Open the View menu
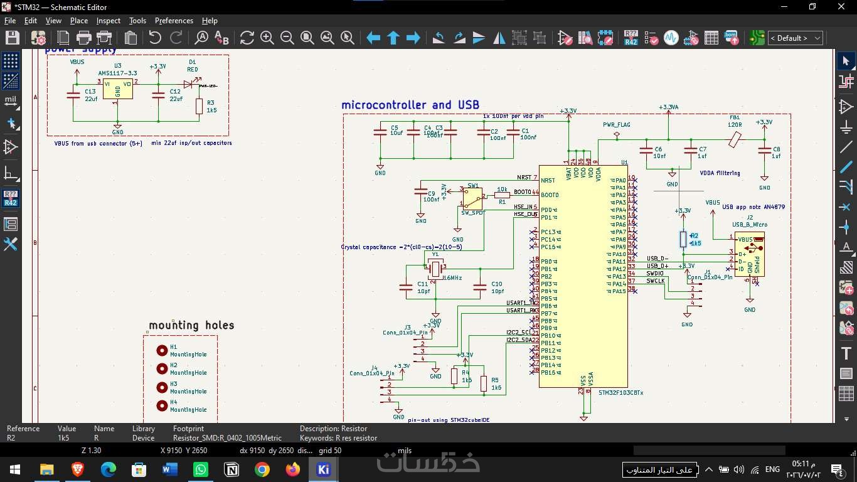 click(53, 21)
